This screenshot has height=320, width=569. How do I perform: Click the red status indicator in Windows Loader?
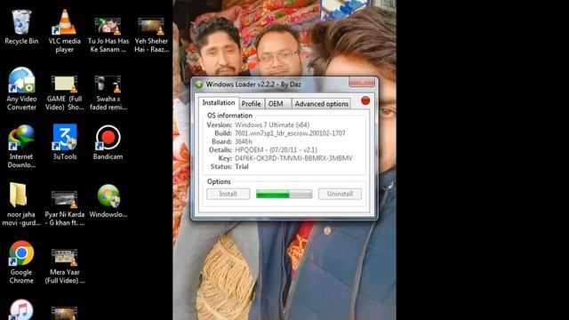[365, 100]
